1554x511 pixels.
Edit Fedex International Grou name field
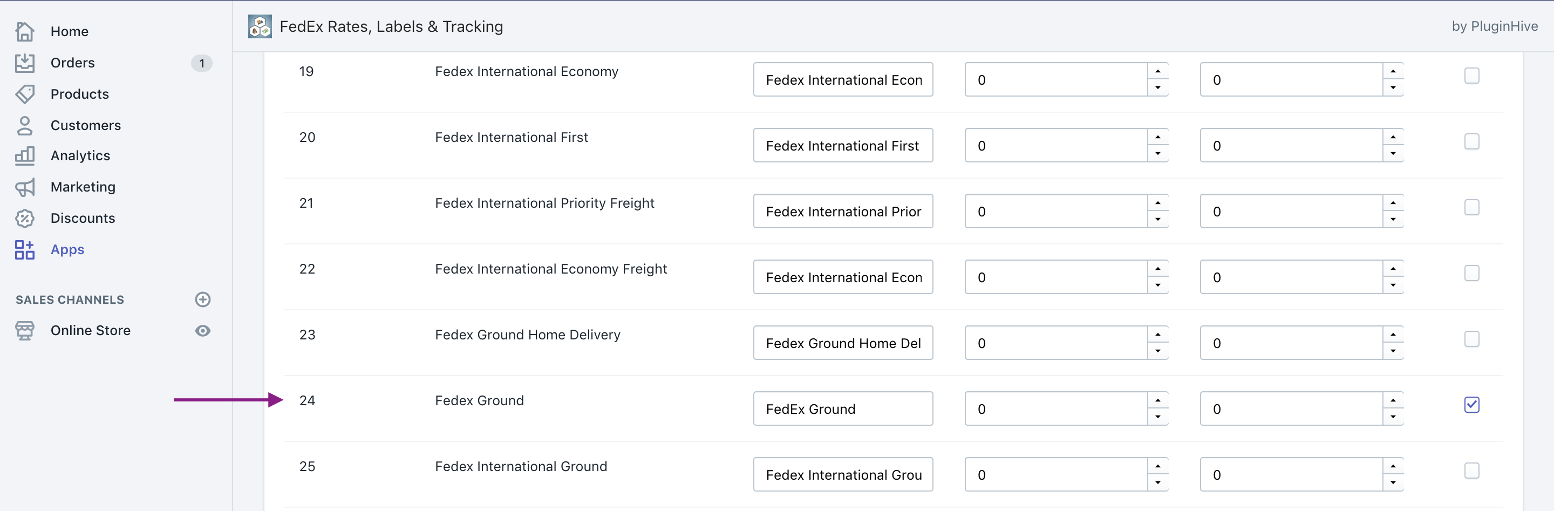click(843, 474)
